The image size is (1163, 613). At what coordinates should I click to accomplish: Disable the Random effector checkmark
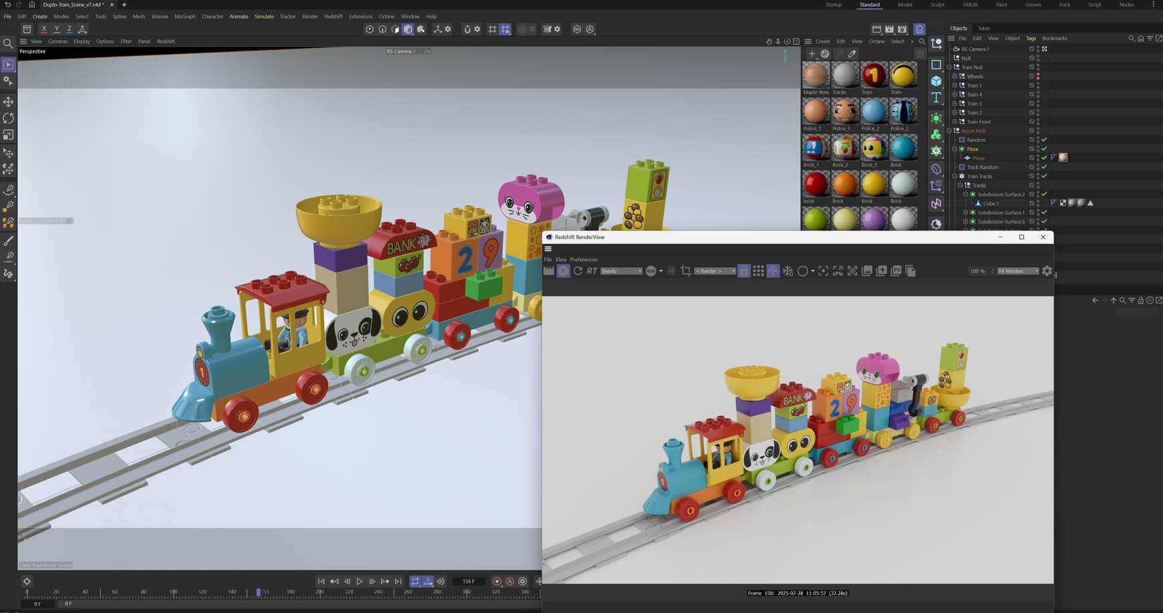[x=1044, y=140]
